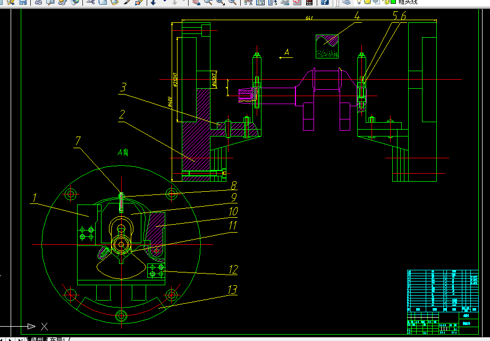Click the 641 dimension text
Screen dimensions: 490x341
tap(310, 18)
